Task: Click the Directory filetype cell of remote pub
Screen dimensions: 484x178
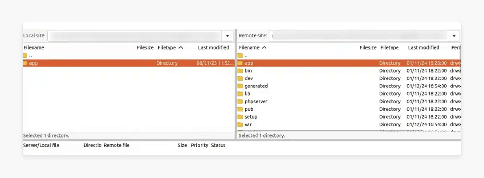Action: click(x=390, y=109)
